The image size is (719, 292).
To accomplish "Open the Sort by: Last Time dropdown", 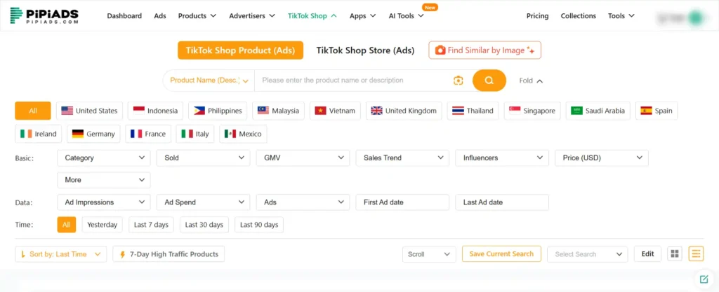I will 61,254.
